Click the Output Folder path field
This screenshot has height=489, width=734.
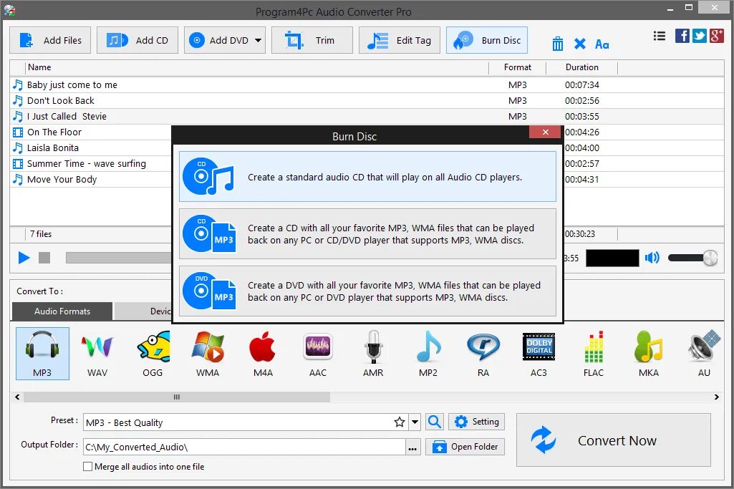(x=244, y=447)
